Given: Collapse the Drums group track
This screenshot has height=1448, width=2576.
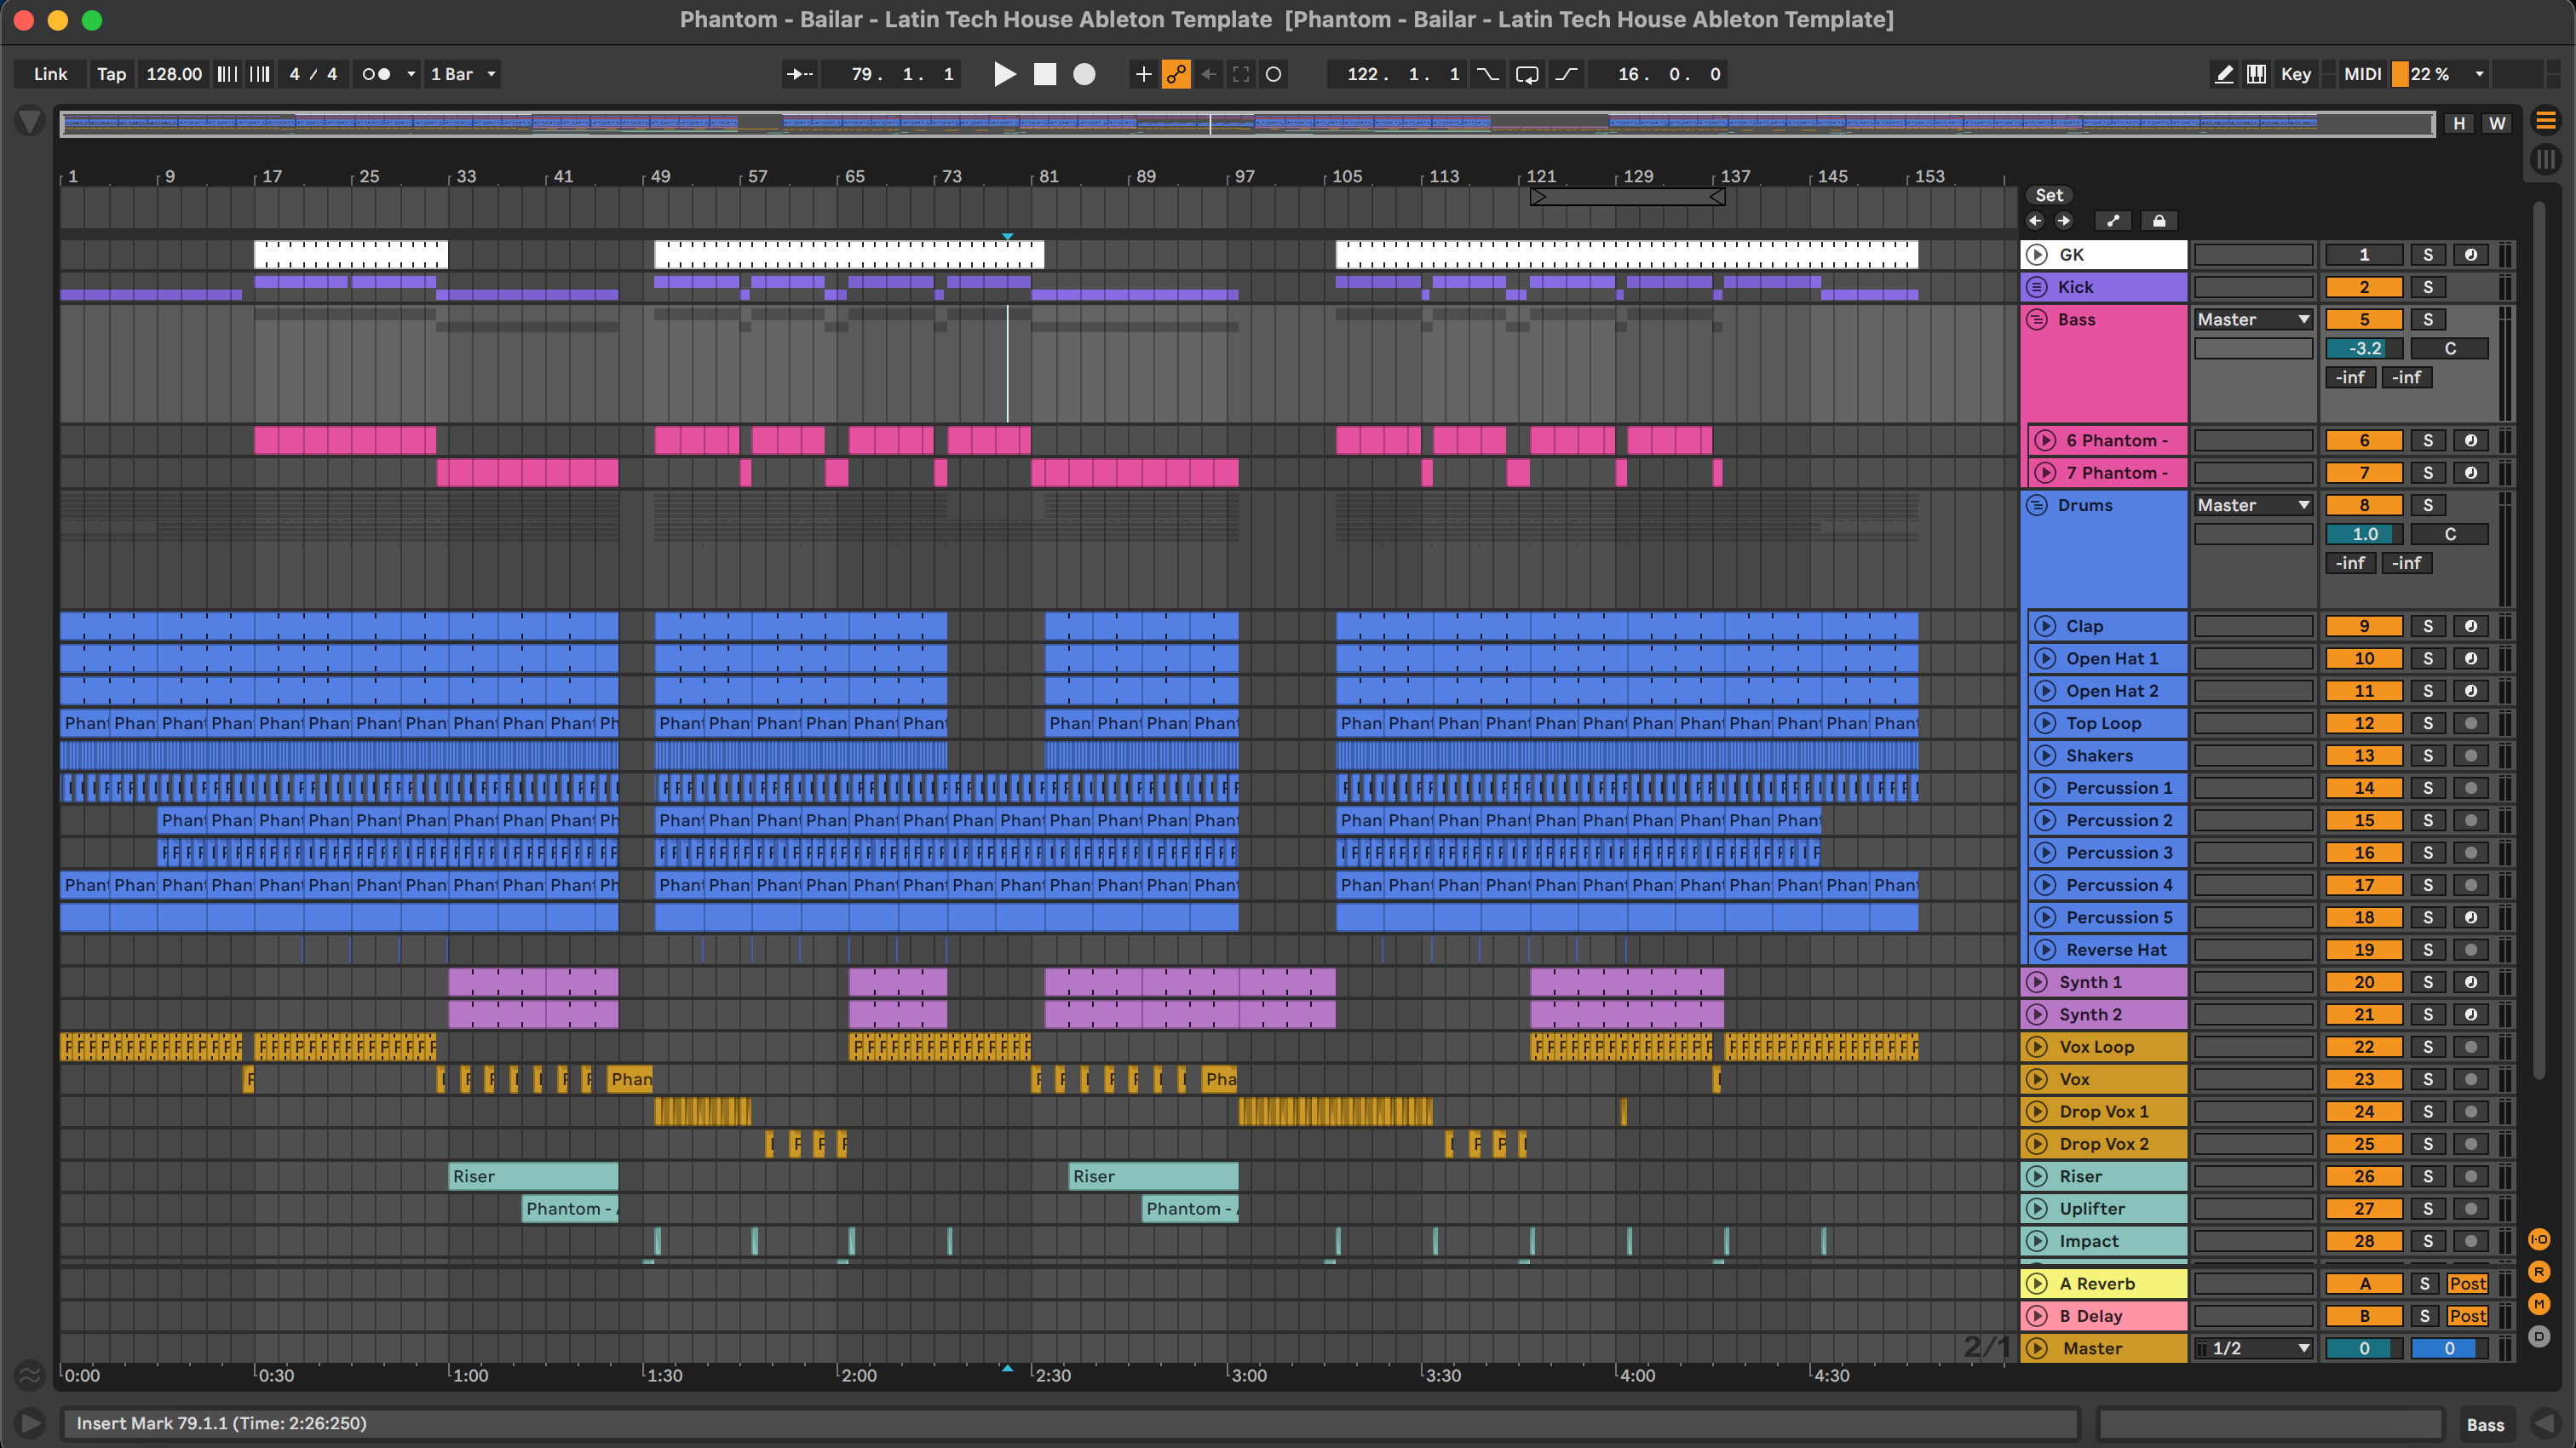Looking at the screenshot, I should point(2036,505).
